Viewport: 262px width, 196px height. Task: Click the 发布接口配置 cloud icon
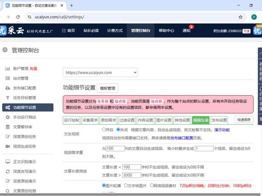(8, 88)
